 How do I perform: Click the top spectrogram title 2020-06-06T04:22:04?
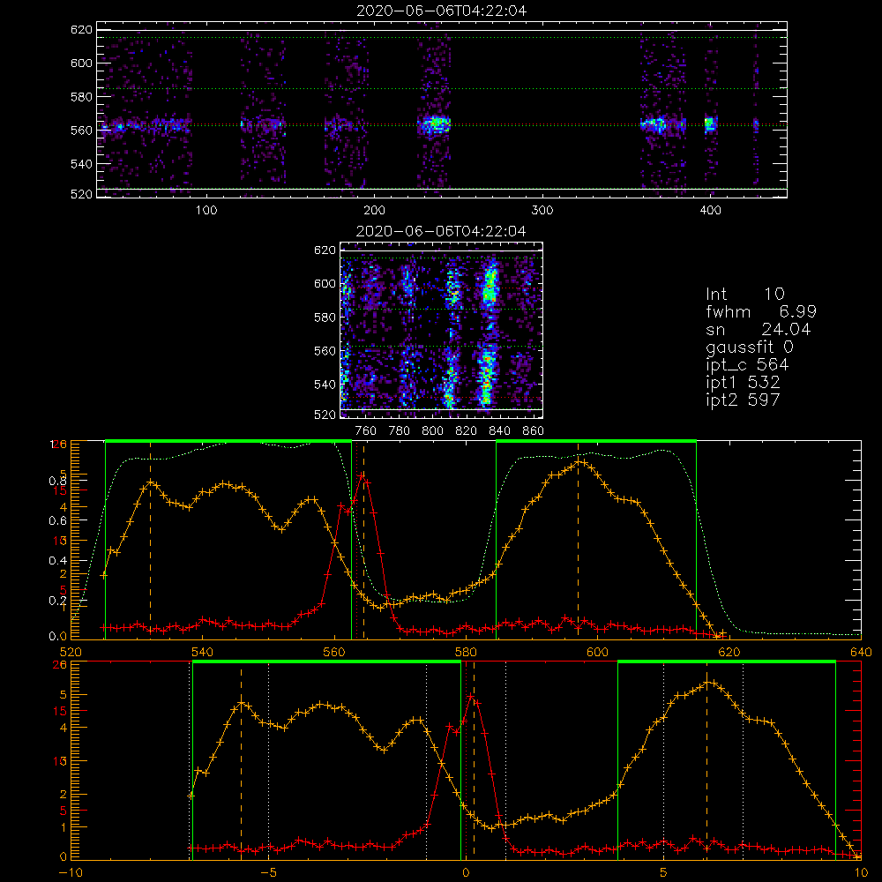(x=442, y=11)
